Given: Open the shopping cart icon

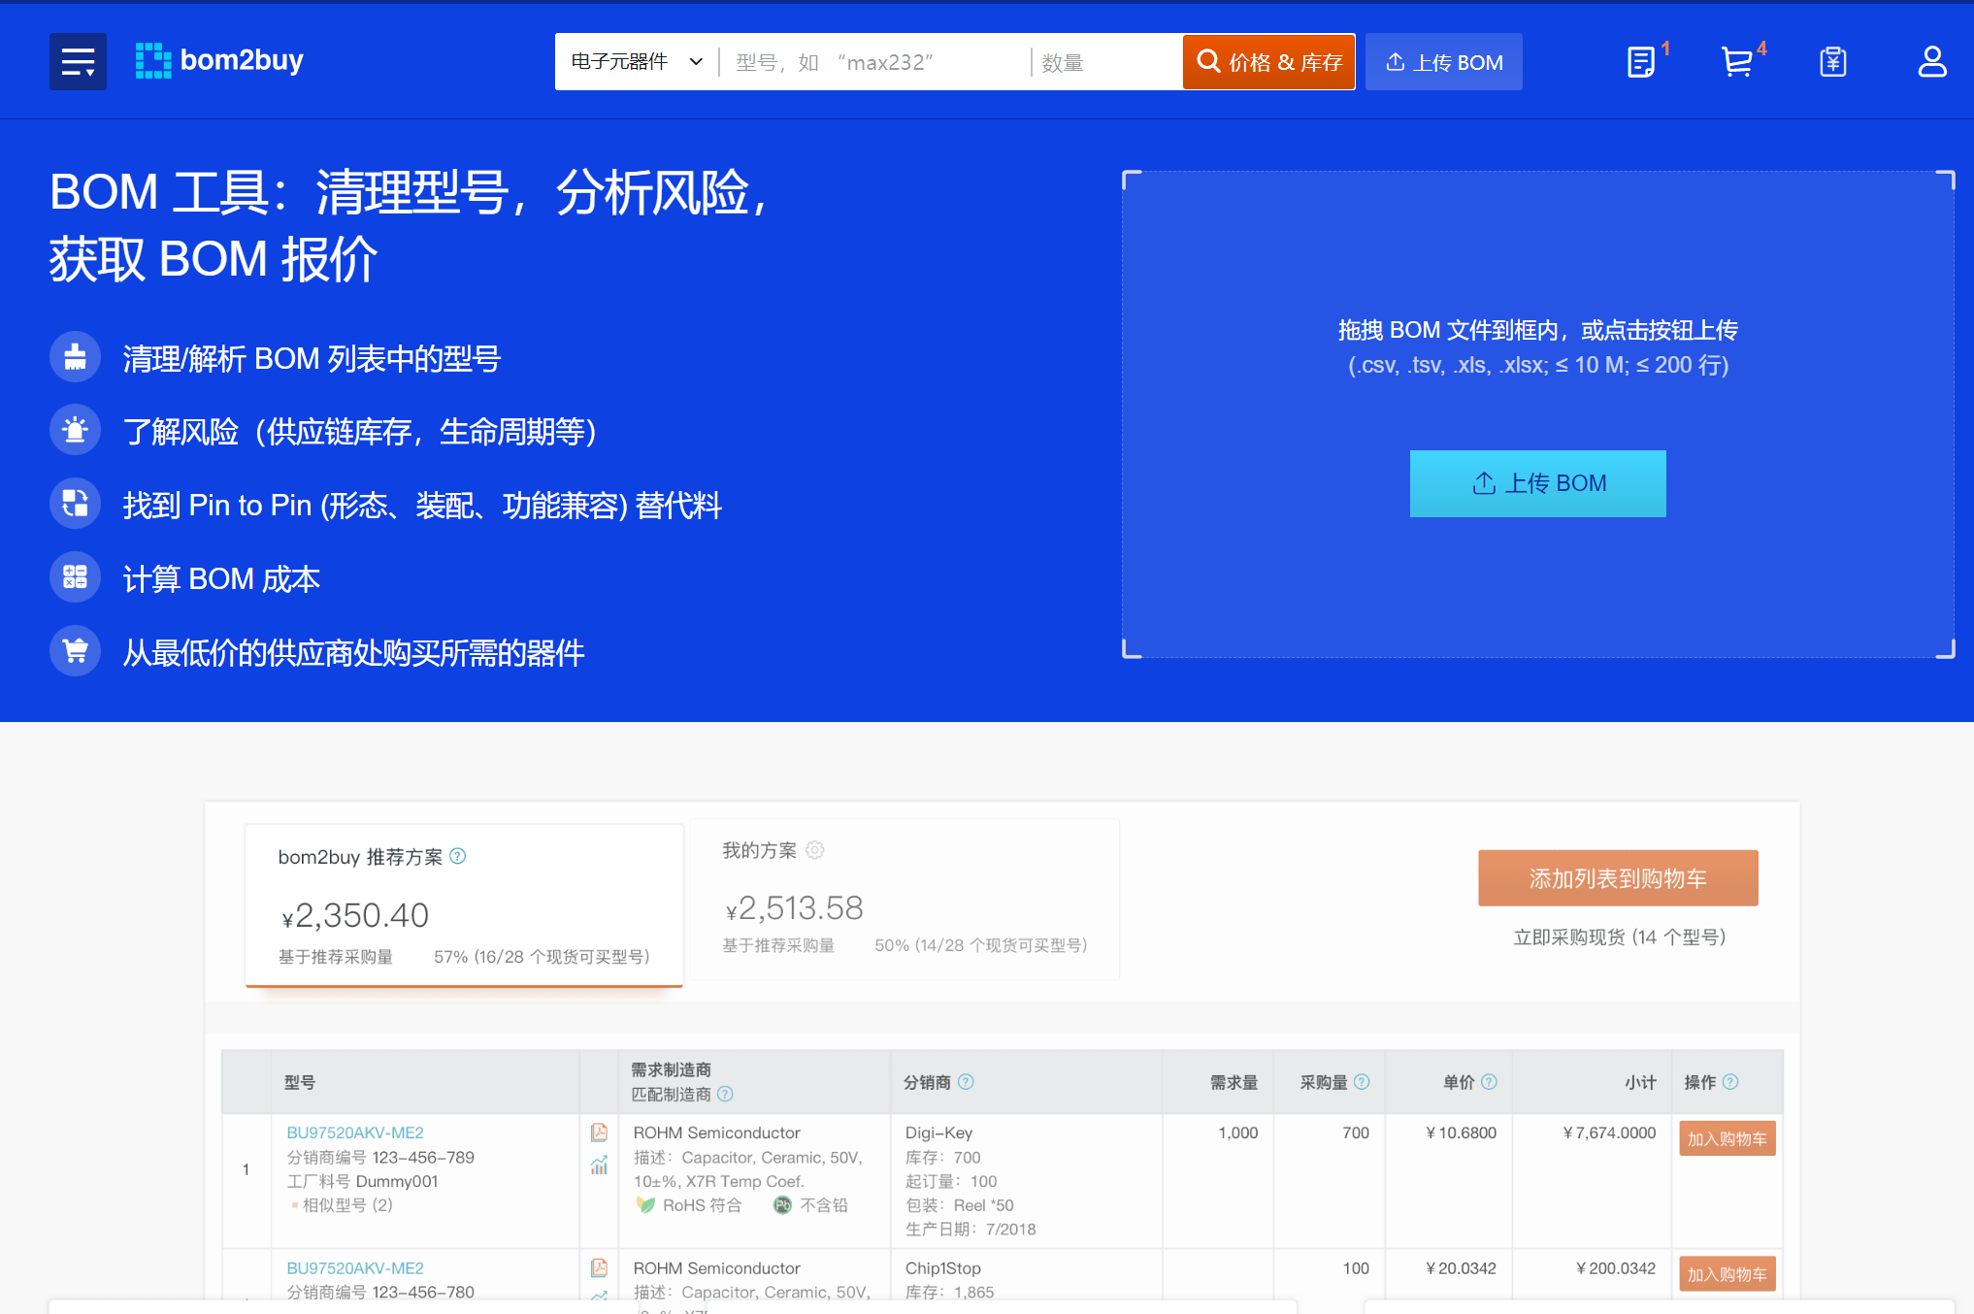Looking at the screenshot, I should coord(1736,62).
